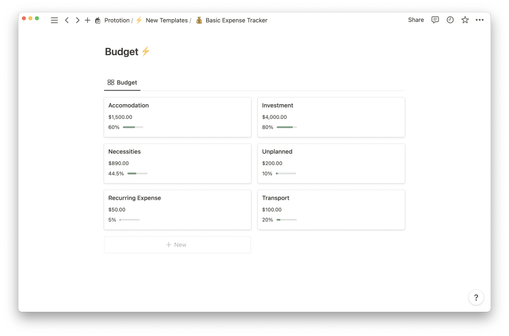Viewport: 509px width, 336px height.
Task: Open page history clock icon
Action: [x=450, y=20]
